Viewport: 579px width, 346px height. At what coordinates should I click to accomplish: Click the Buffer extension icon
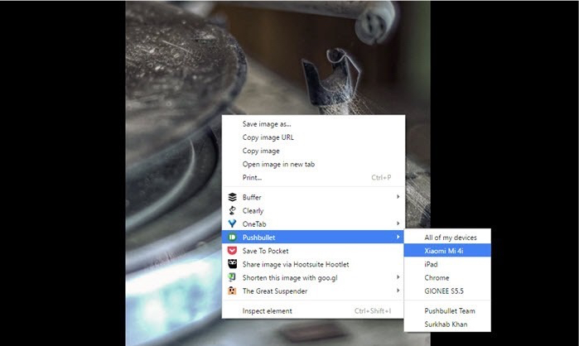click(232, 197)
